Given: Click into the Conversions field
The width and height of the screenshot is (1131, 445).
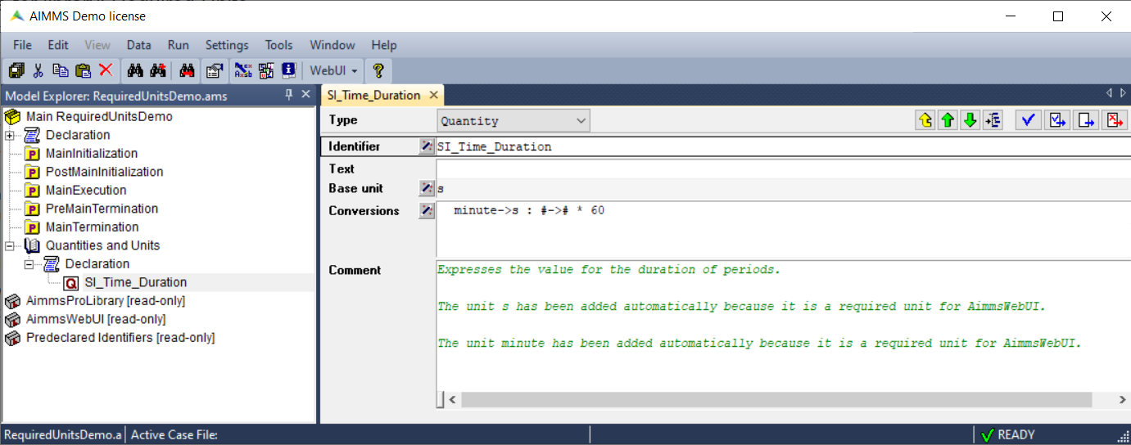Looking at the screenshot, I should click(782, 229).
